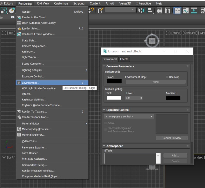This screenshot has height=188, width=205.
Task: Click the Render Setup teapot icon
Action: coord(19,28)
